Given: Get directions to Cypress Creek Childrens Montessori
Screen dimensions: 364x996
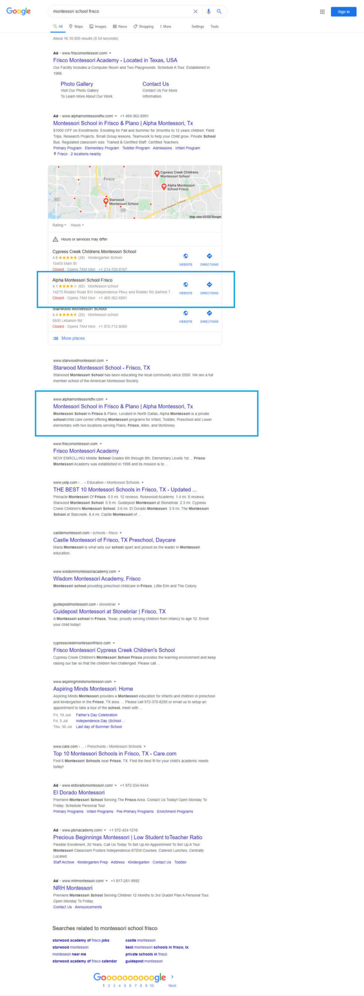Looking at the screenshot, I should coord(209,256).
